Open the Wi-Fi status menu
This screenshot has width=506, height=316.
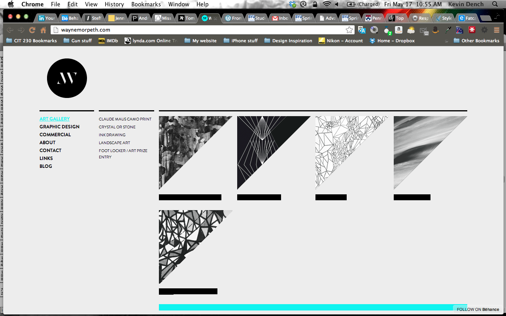(x=327, y=4)
